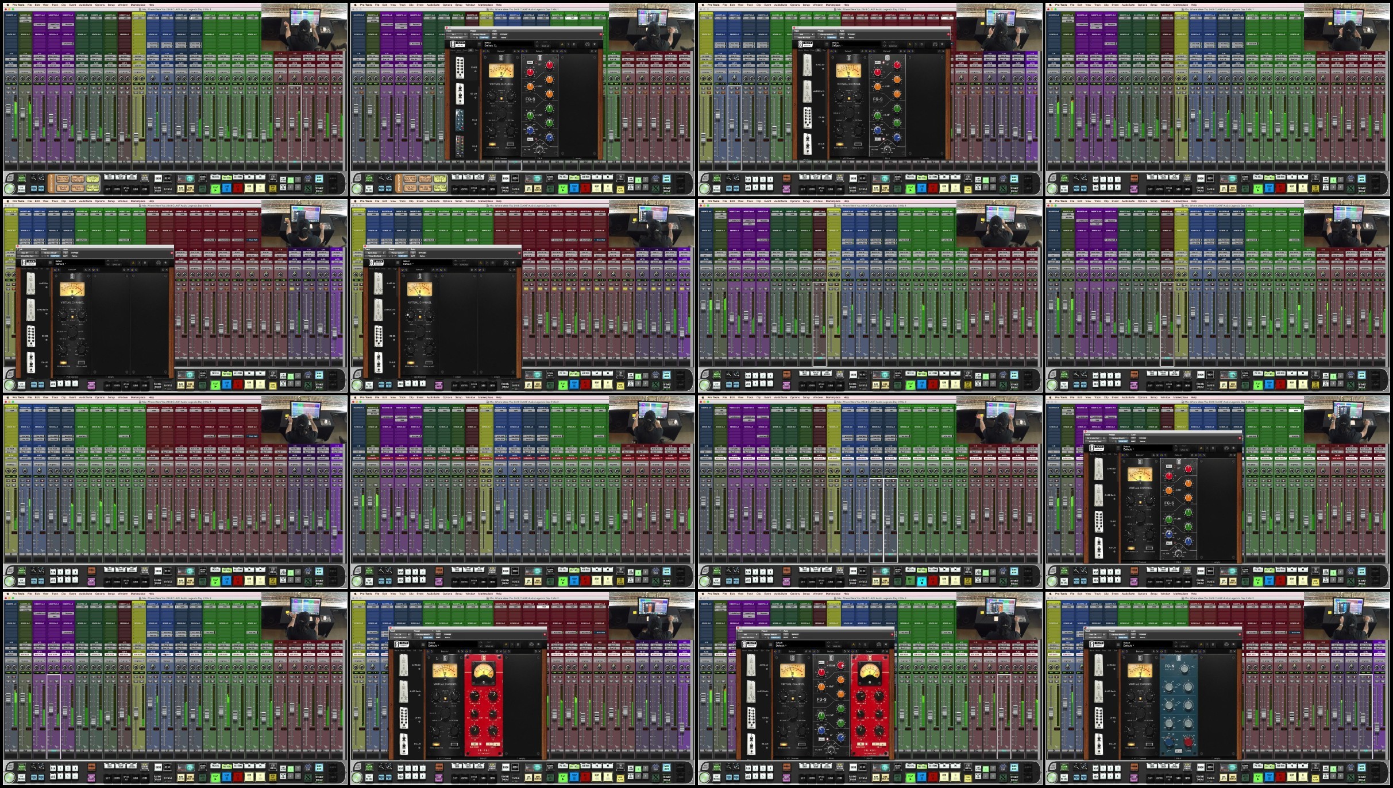This screenshot has width=1393, height=788.
Task: Toggle the power bypass icon above FG-N module
Action: [1162, 651]
